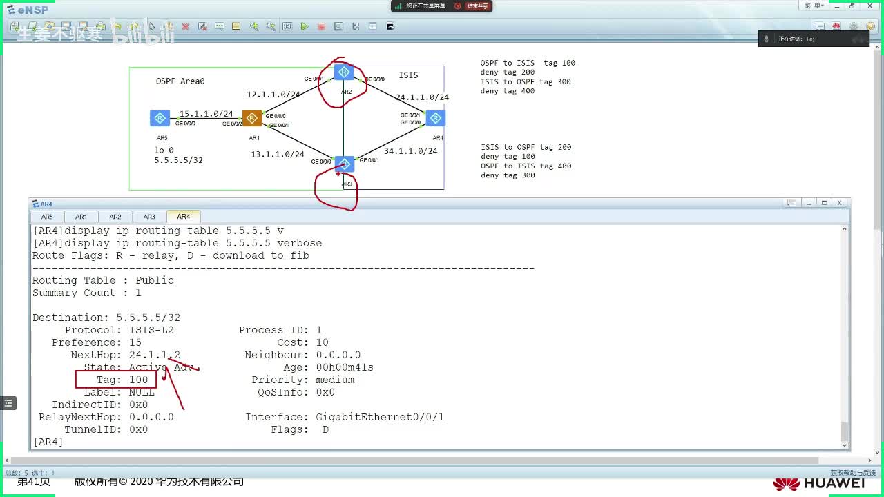Click the toggle-panel icon in AR4 title bar

tap(791, 203)
